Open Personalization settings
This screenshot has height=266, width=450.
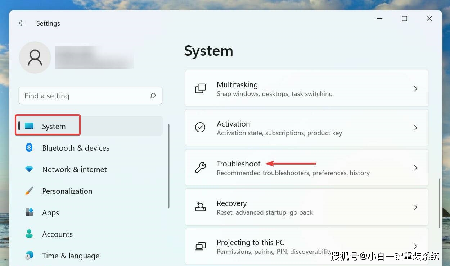point(90,191)
